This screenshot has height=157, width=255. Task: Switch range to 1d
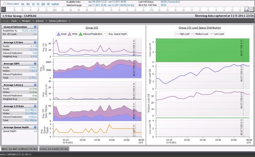click(33, 4)
